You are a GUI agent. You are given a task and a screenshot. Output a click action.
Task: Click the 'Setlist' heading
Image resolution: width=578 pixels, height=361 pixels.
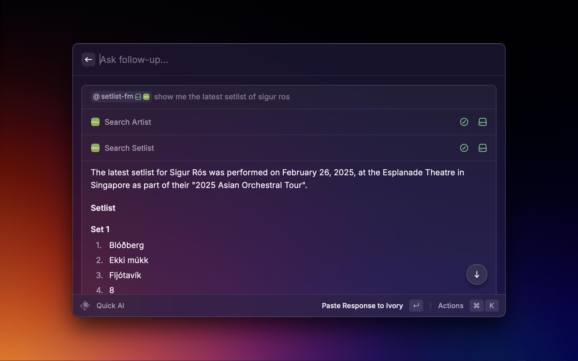coord(103,208)
